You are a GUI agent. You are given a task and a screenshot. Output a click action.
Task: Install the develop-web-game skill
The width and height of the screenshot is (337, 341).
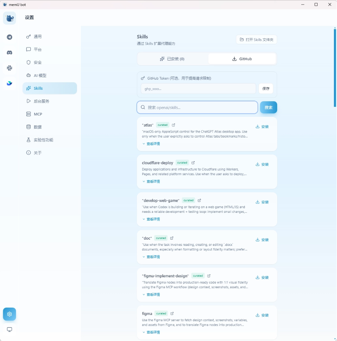(x=262, y=202)
